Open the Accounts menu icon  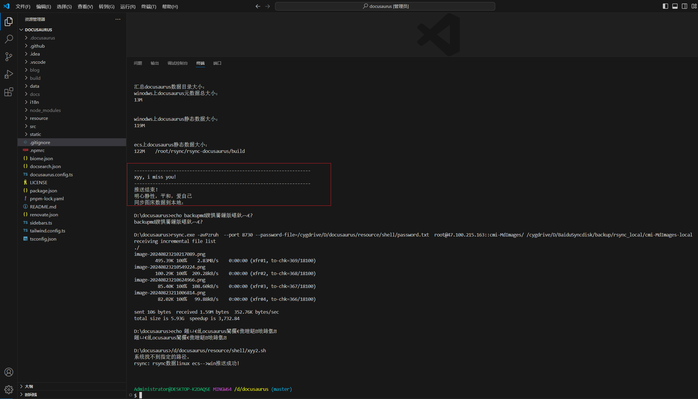[x=9, y=372]
